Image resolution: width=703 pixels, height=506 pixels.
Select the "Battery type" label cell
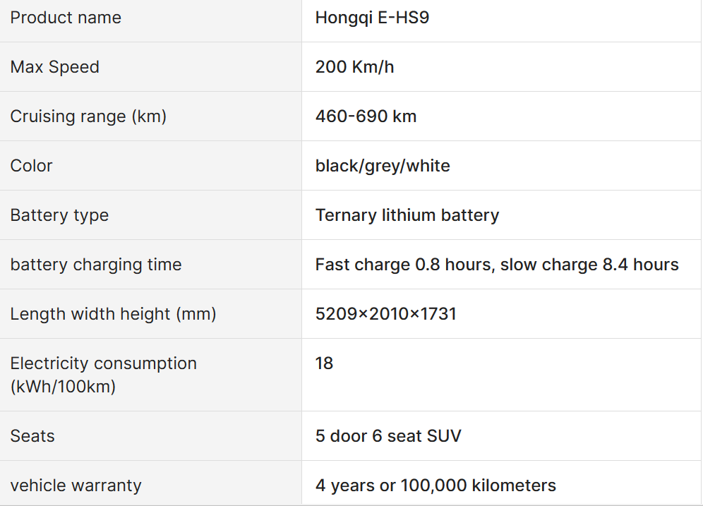[x=59, y=215]
